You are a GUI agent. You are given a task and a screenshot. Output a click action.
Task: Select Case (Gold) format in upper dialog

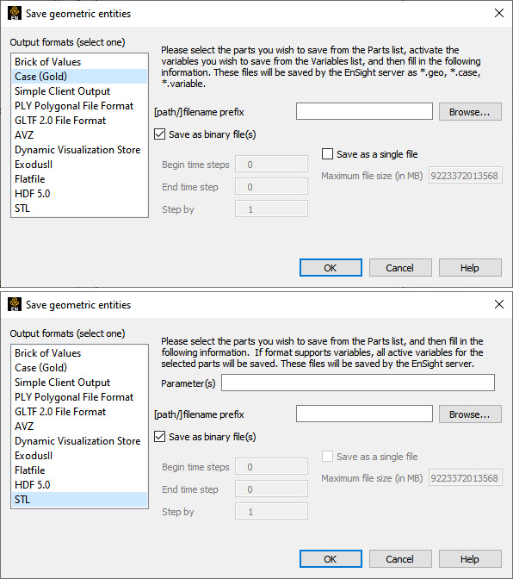pos(79,77)
